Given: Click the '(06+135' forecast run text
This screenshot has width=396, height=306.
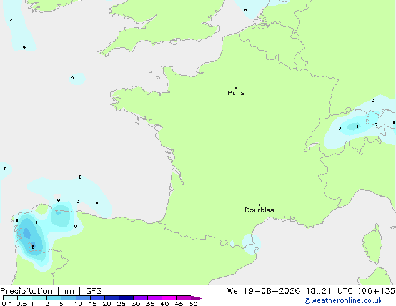Looking at the screenshot, I should pyautogui.click(x=377, y=291).
